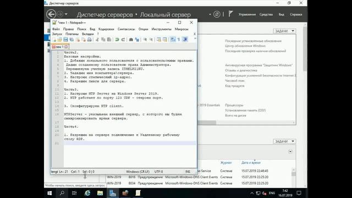Undo last edit with green arrow icon

tap(117, 40)
